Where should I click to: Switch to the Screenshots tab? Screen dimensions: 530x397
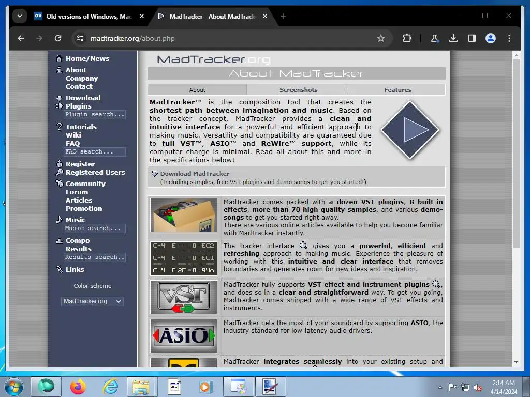tap(299, 90)
